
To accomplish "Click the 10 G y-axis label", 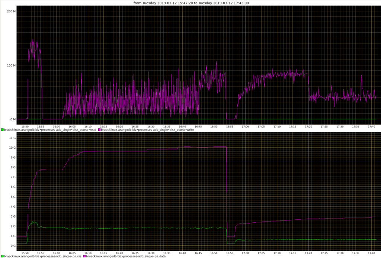I will point(12,148).
